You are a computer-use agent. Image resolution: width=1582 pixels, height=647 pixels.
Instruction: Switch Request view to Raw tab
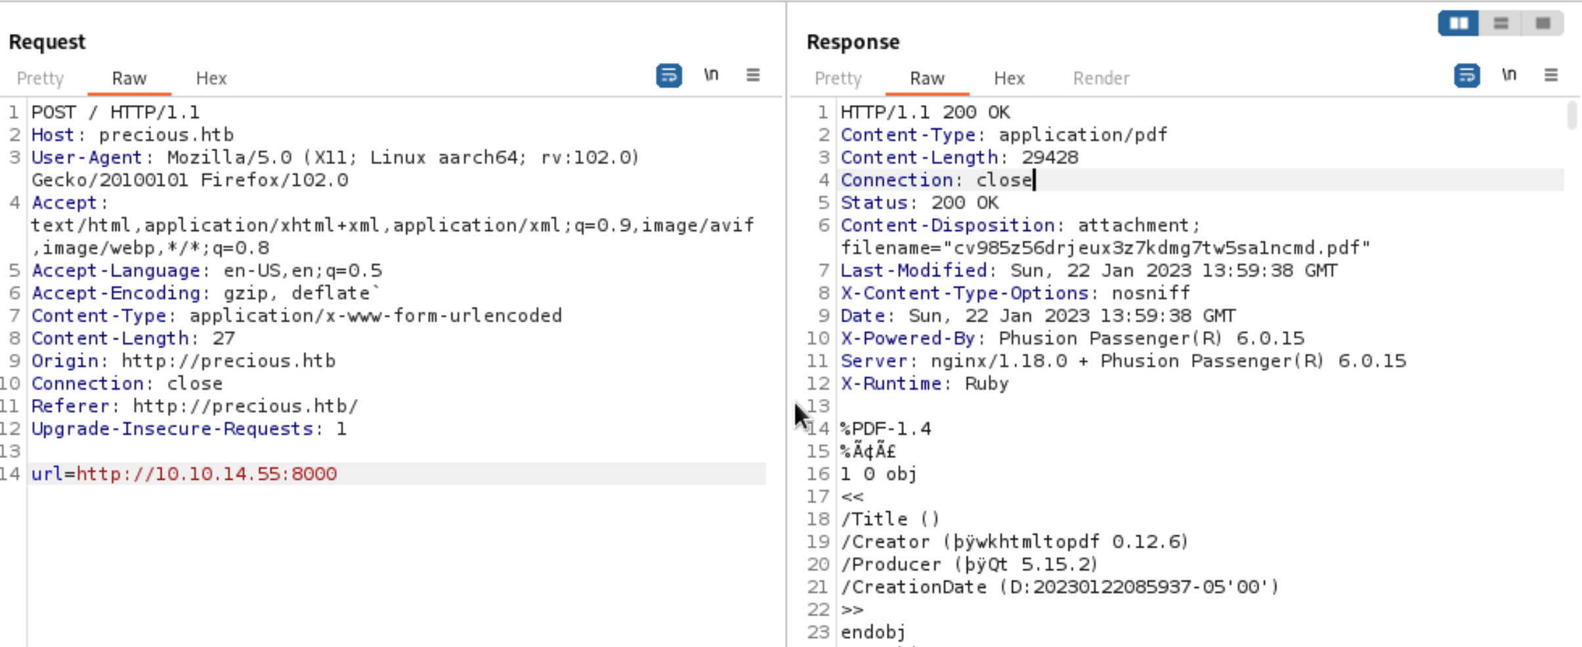coord(129,79)
